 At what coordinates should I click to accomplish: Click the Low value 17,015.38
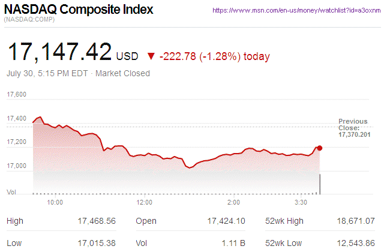(x=96, y=244)
